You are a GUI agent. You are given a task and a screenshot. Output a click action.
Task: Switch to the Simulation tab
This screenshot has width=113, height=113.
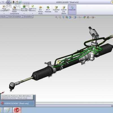[x=28, y=16]
